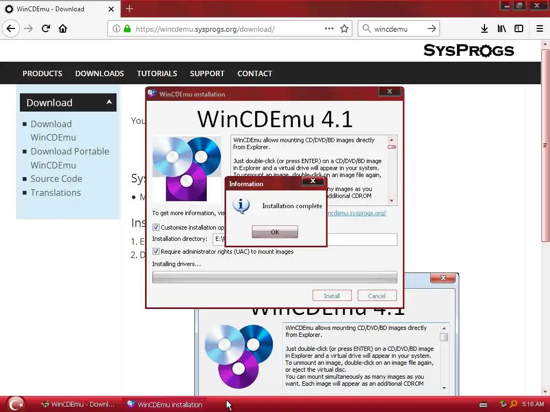The height and width of the screenshot is (412, 550).
Task: Click the tray magnifier search icon
Action: pyautogui.click(x=513, y=404)
